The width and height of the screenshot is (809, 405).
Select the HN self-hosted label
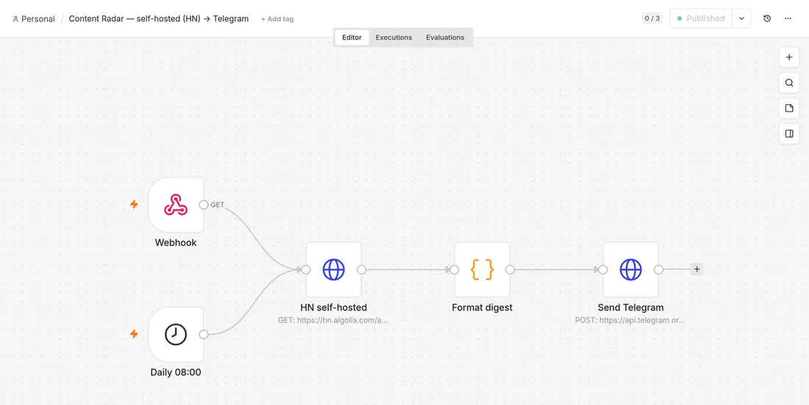click(x=333, y=307)
